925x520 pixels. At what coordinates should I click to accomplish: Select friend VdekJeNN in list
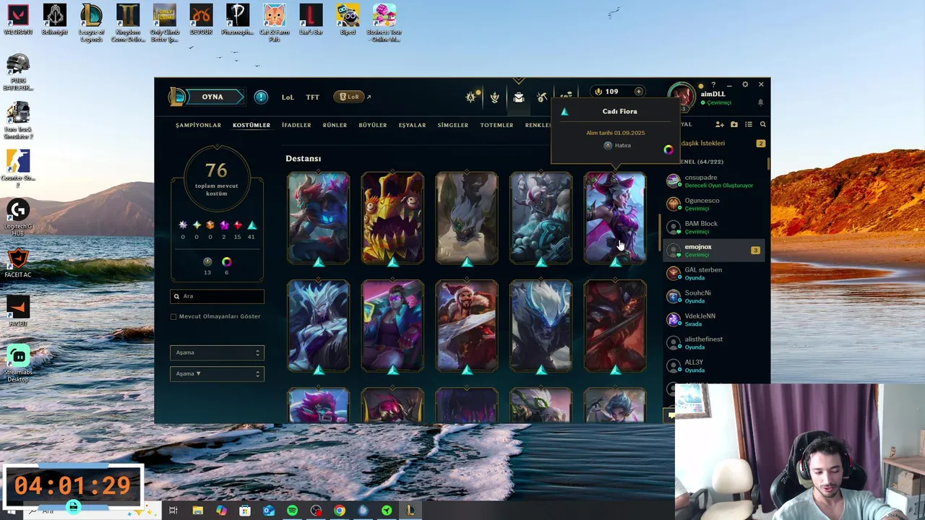[x=713, y=319]
